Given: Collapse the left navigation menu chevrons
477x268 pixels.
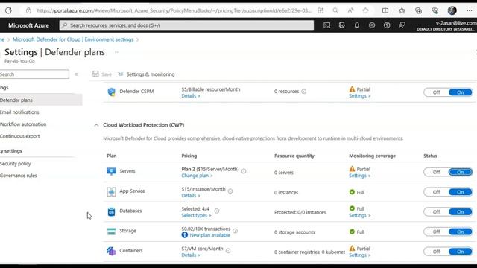Looking at the screenshot, I should [76, 74].
